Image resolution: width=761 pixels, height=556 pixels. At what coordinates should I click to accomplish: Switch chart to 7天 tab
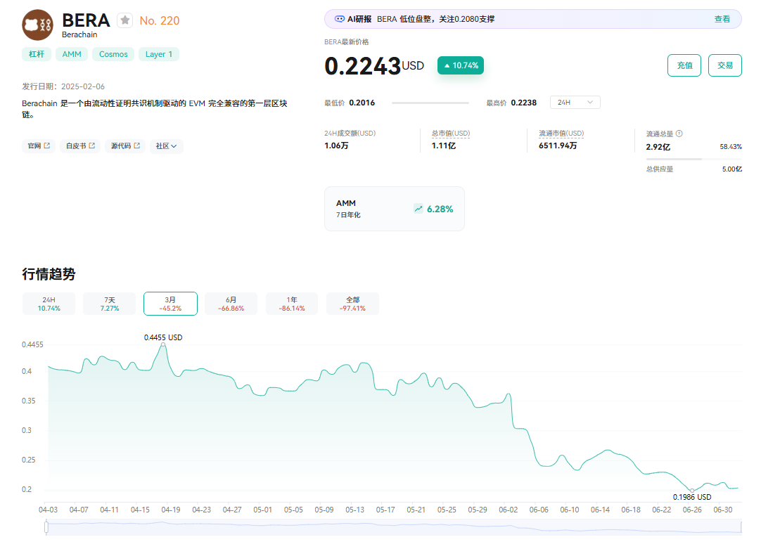pyautogui.click(x=110, y=304)
